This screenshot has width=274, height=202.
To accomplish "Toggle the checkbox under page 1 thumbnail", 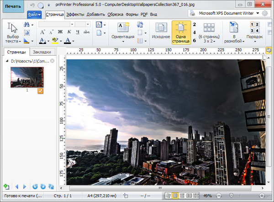I will pos(40,91).
